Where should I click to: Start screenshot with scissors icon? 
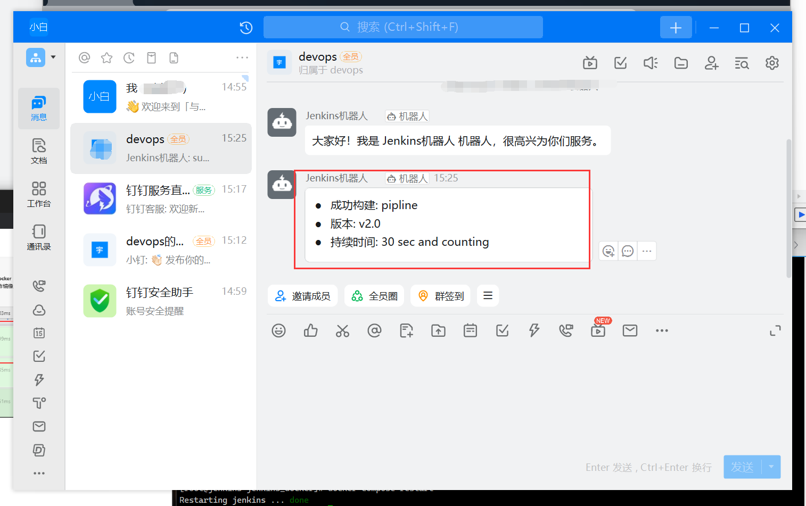click(x=342, y=330)
